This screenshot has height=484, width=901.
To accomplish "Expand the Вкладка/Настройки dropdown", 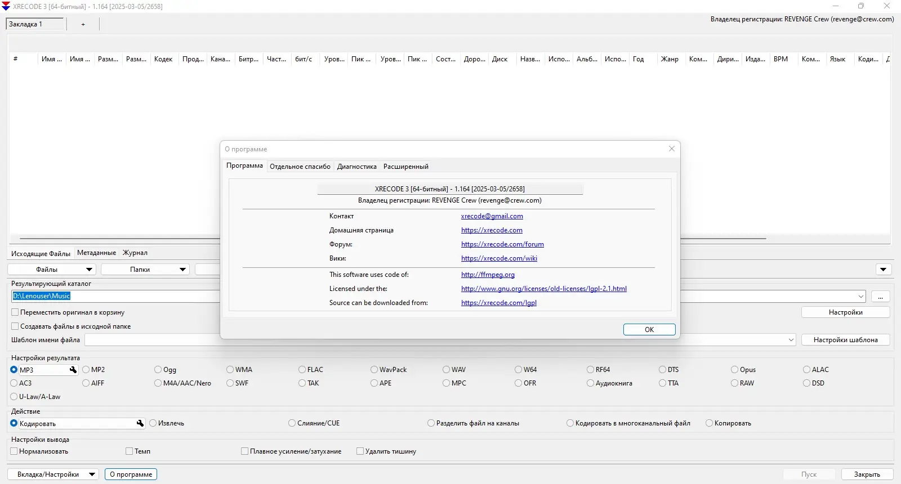I will [92, 474].
